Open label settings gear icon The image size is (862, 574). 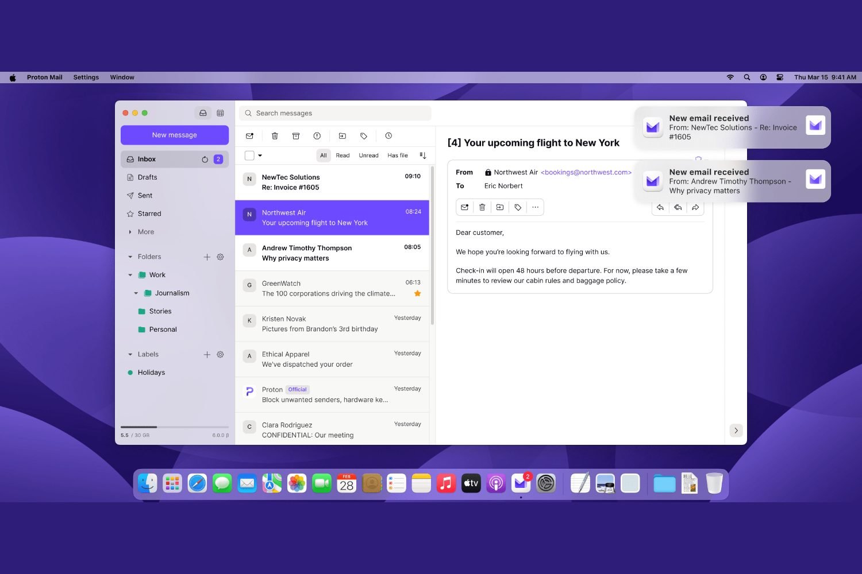[x=220, y=355]
